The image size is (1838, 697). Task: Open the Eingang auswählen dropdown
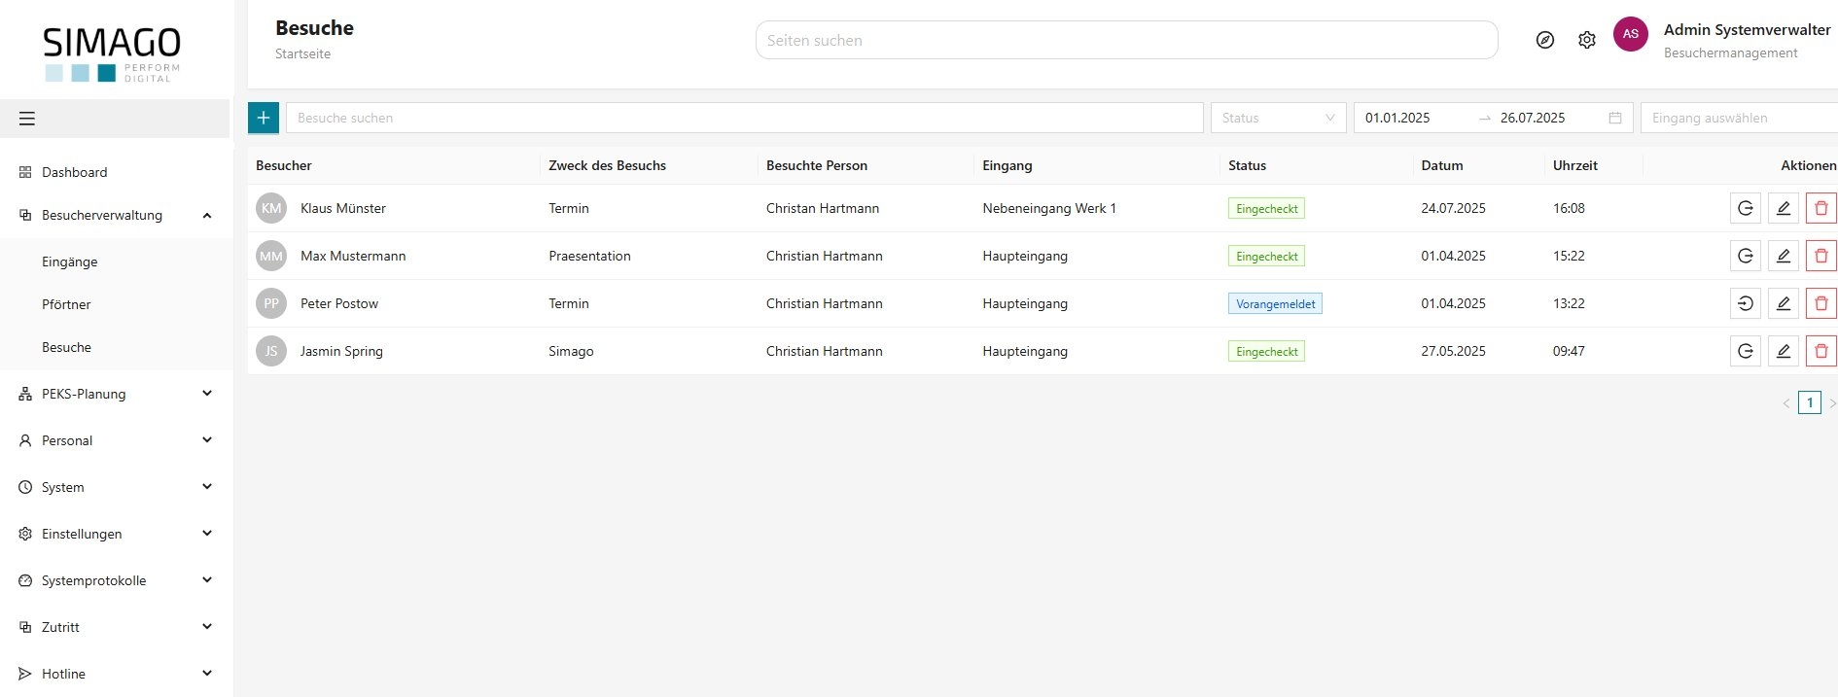[x=1737, y=118]
